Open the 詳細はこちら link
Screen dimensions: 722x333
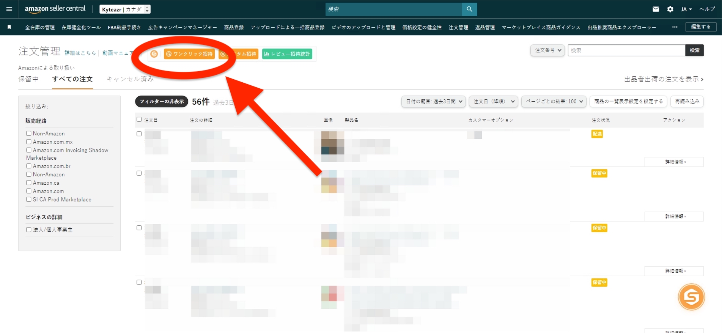point(80,53)
